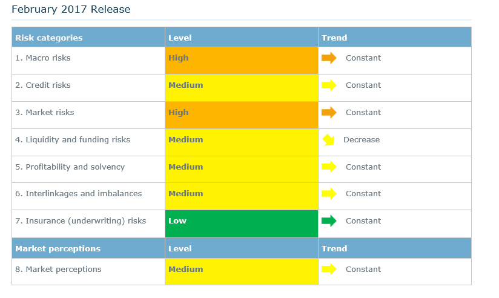Click the diagonal Decrease arrow for Liquidity risks

pyautogui.click(x=328, y=140)
